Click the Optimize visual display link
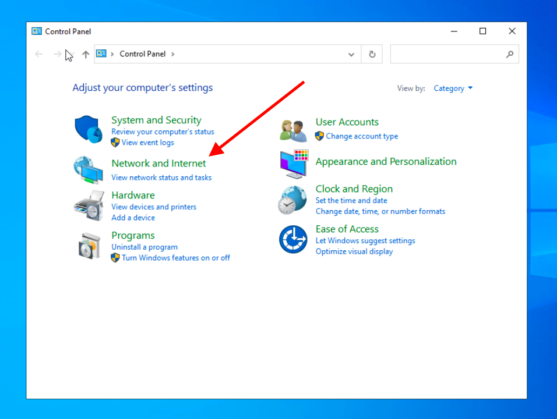Screen dimensions: 557x419 pyautogui.click(x=354, y=251)
